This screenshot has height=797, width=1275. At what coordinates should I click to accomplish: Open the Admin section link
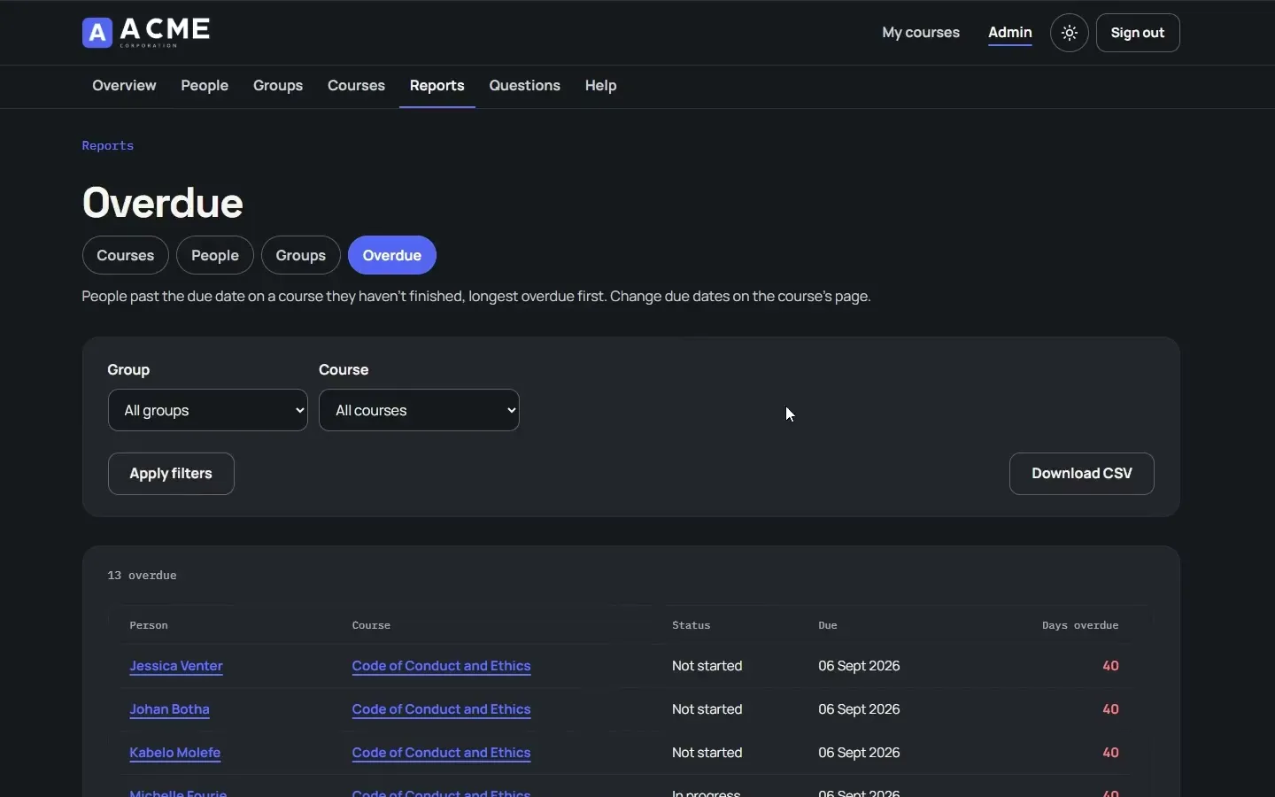click(1010, 34)
